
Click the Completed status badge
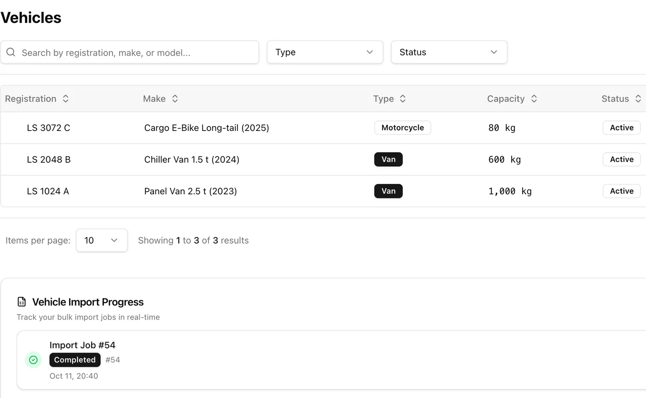pos(75,360)
